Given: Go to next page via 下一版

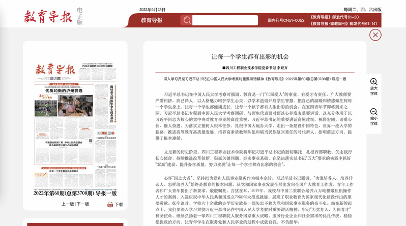Looking at the screenshot, I should pos(82,204).
